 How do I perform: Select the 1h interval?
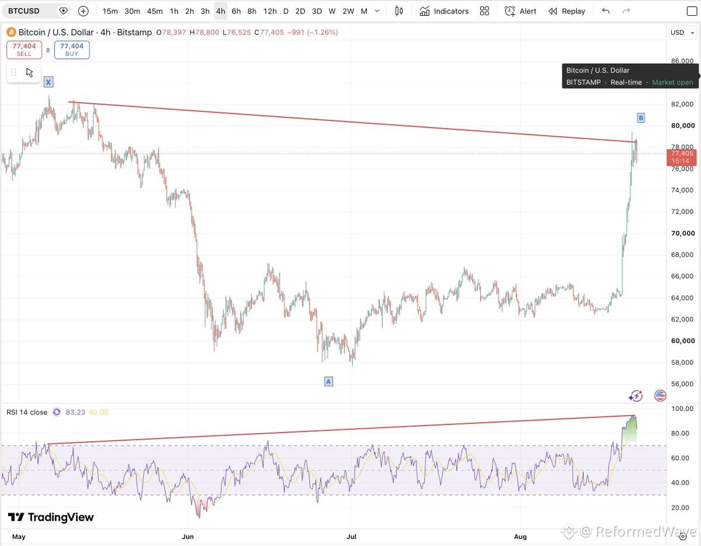pos(174,11)
